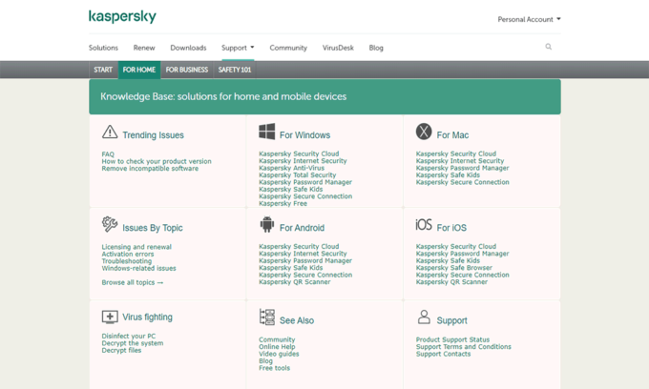Open Disinfect your PC link
This screenshot has height=389, width=649.
click(x=129, y=337)
